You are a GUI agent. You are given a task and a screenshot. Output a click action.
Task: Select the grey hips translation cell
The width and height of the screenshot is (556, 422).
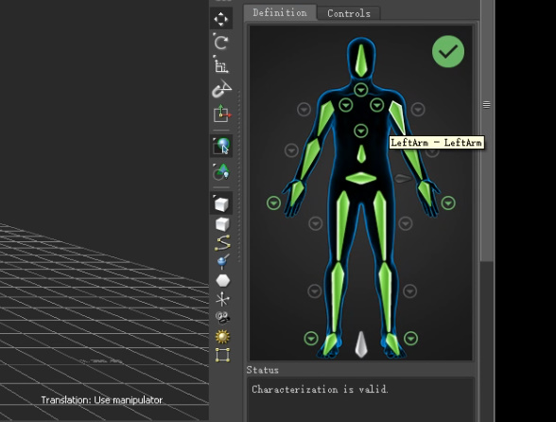(x=403, y=179)
